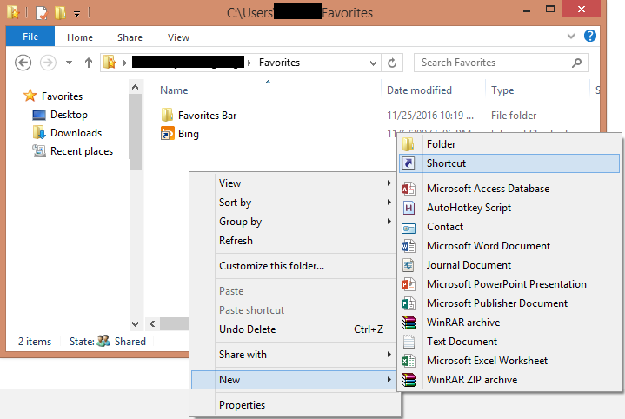
Task: Select Downloads in the navigation pane
Action: point(76,133)
